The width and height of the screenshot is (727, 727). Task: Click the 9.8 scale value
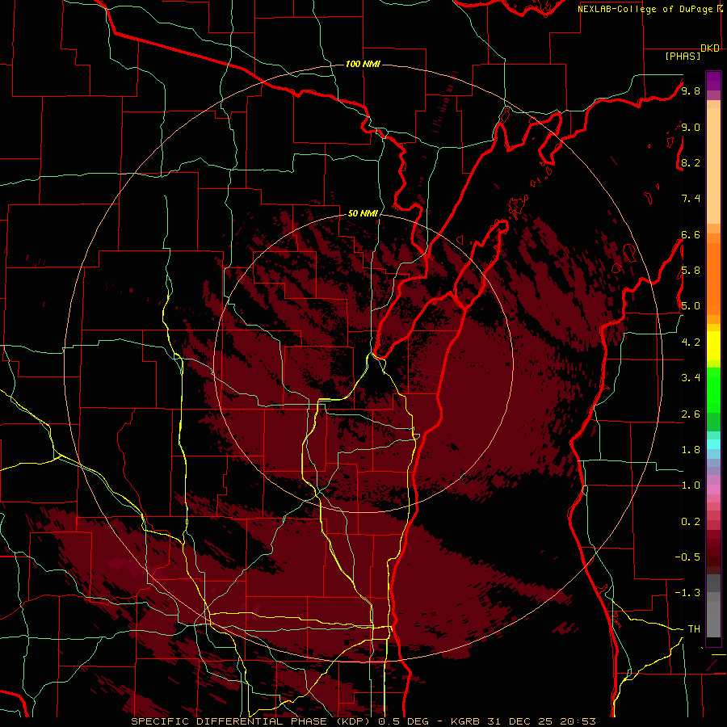tap(691, 90)
